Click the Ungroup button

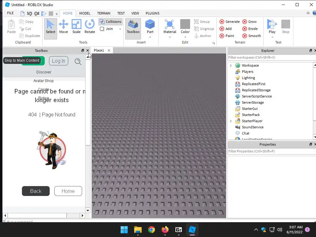(x=204, y=29)
